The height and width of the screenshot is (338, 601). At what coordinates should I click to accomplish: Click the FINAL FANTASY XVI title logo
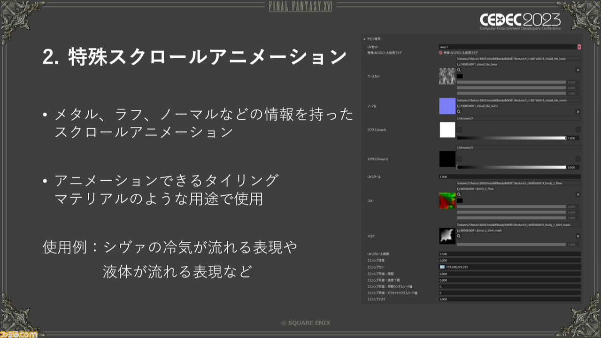pyautogui.click(x=300, y=7)
